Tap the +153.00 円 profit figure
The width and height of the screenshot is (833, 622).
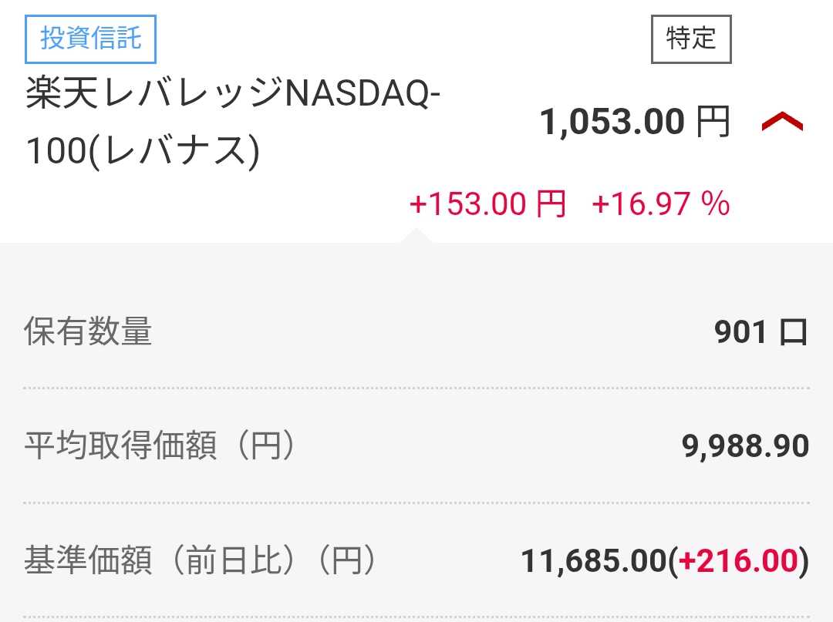coord(487,205)
